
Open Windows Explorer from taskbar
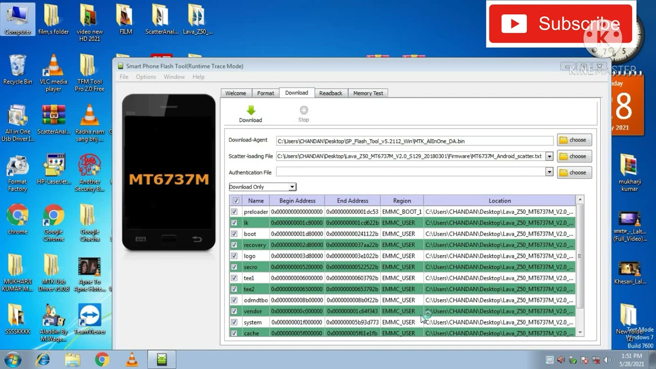pos(72,360)
